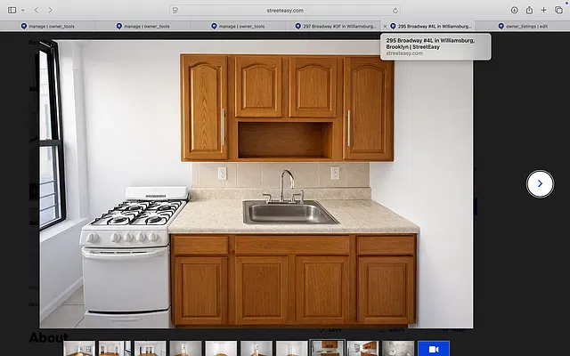Open the video tour button

[x=434, y=349]
